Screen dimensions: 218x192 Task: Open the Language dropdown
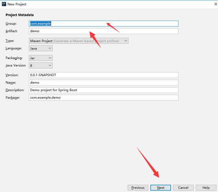41,49
